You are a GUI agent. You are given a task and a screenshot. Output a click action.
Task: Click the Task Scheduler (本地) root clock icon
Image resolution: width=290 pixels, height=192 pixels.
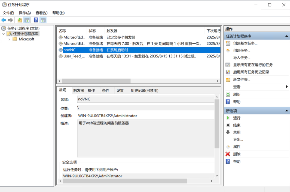(x=4, y=28)
